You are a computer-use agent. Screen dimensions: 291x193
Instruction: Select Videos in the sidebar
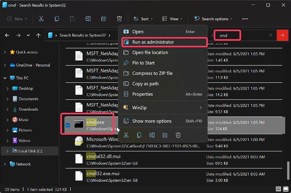(x=25, y=141)
